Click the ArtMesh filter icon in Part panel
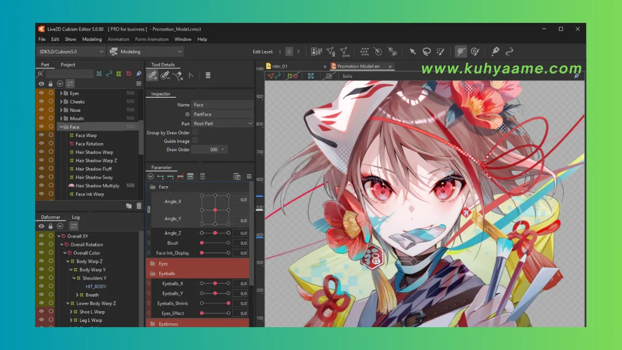 99,73
